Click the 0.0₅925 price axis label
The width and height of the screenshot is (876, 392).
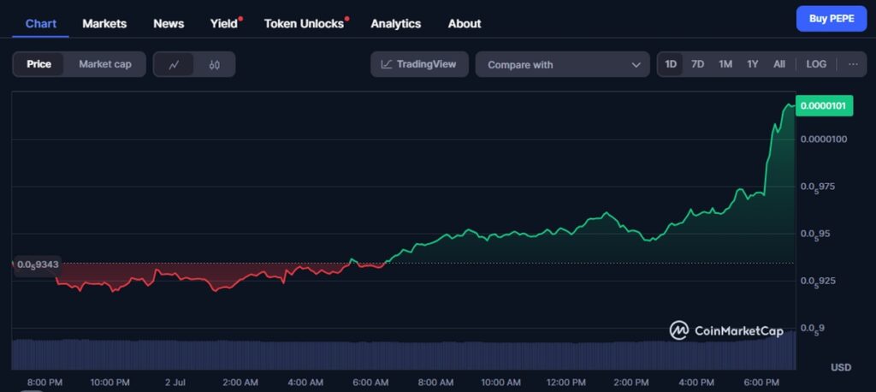(818, 281)
